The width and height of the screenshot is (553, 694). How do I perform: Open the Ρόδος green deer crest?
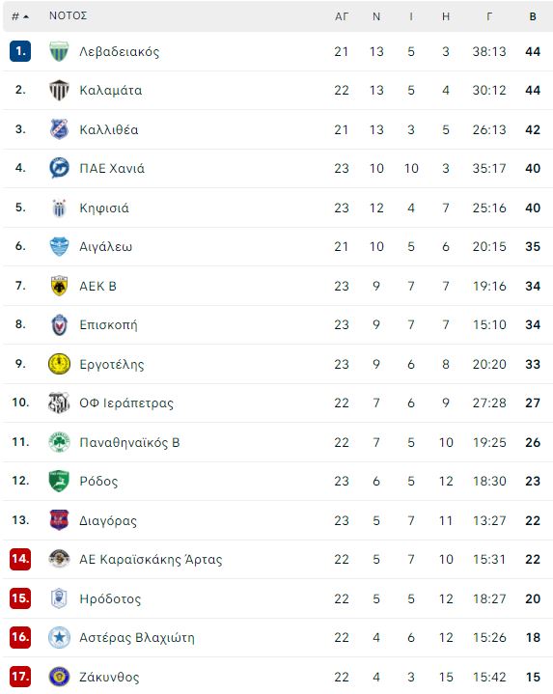[x=59, y=481]
